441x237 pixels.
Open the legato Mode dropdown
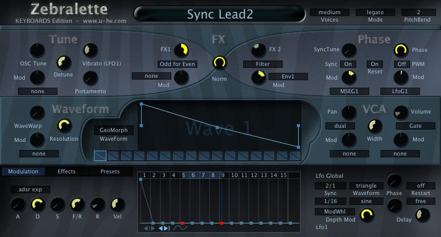(x=375, y=12)
